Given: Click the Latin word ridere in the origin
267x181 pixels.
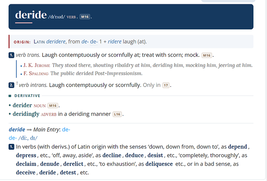Looking at the screenshot, I should [115, 41].
